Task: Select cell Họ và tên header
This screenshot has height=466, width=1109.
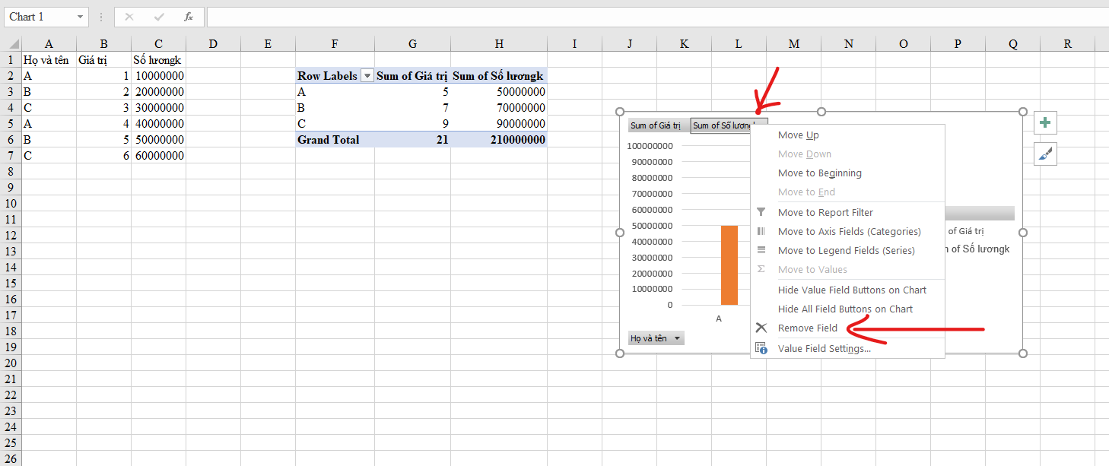Action: (49, 59)
